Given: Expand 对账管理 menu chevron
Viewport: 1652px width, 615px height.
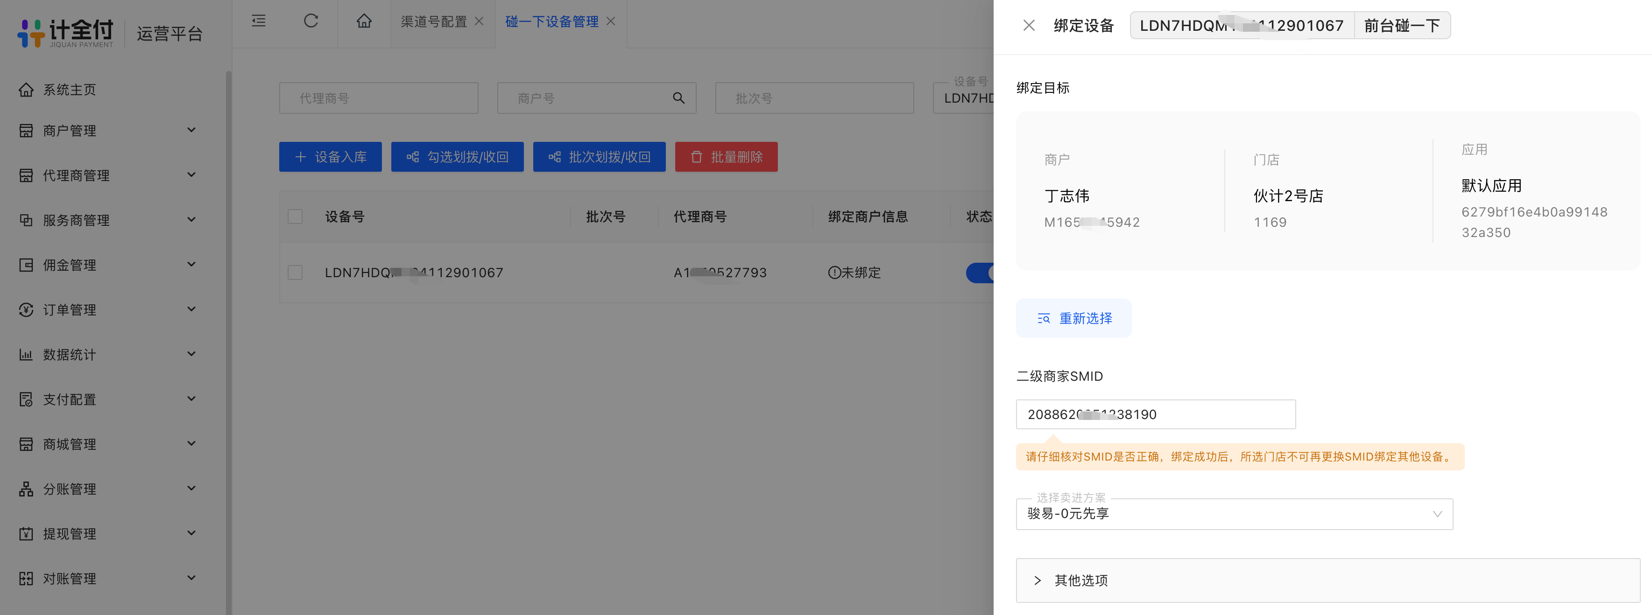Looking at the screenshot, I should point(191,579).
